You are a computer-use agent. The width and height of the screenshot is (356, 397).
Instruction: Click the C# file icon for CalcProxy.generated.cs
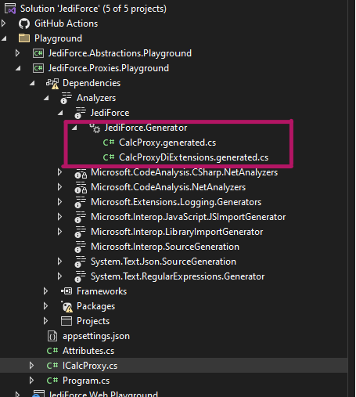point(109,143)
